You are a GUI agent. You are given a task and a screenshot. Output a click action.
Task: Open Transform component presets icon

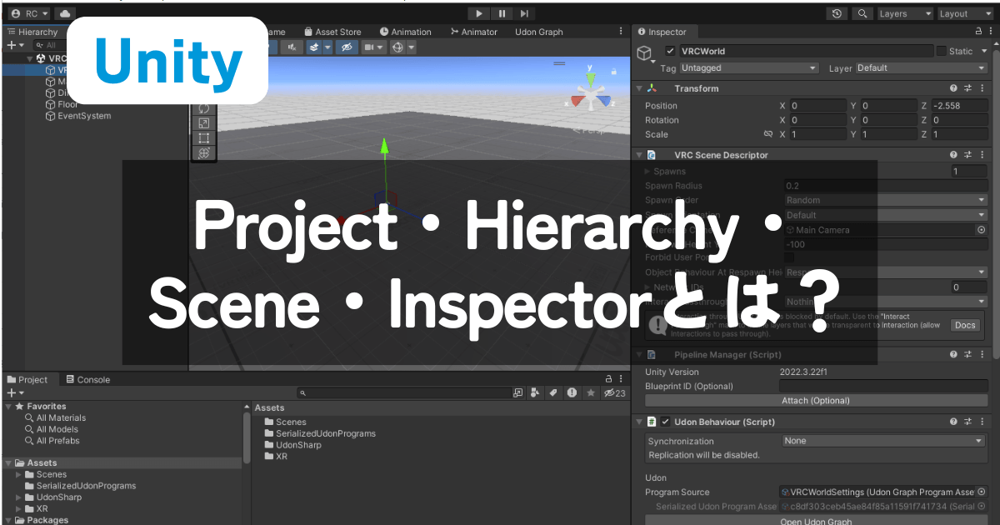pyautogui.click(x=968, y=88)
